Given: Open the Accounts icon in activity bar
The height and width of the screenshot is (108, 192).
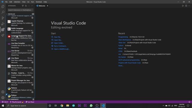Looking at the screenshot, I should [3, 92].
